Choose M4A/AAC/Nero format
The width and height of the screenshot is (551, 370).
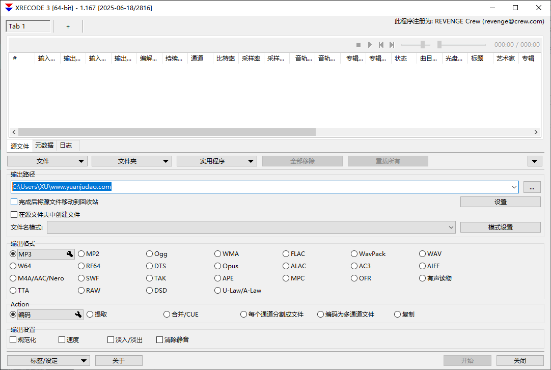tap(37, 278)
